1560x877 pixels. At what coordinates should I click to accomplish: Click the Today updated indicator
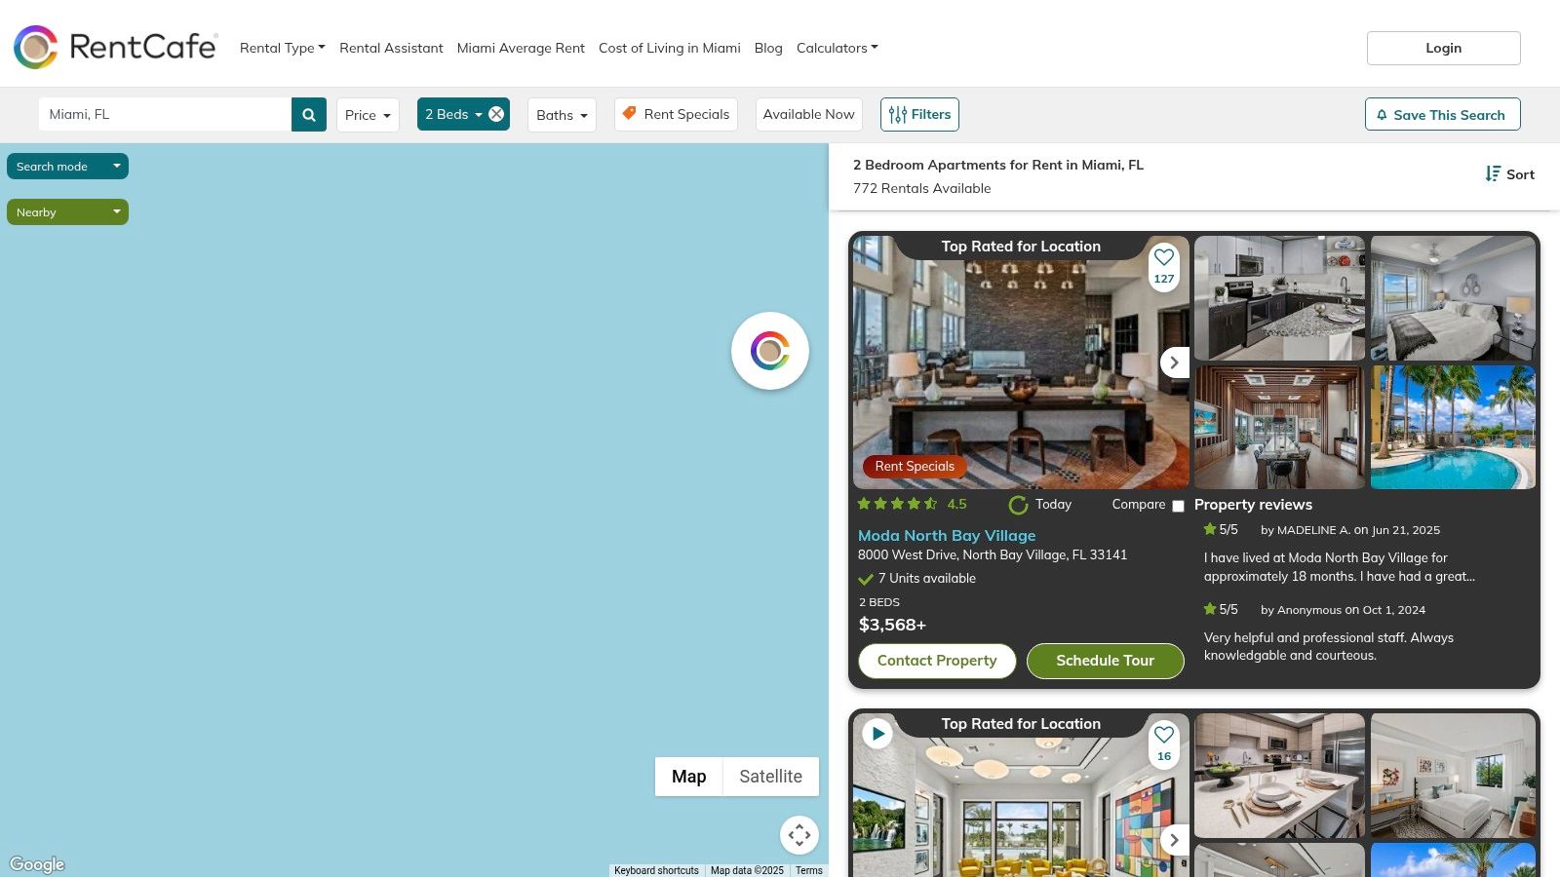pyautogui.click(x=1040, y=505)
